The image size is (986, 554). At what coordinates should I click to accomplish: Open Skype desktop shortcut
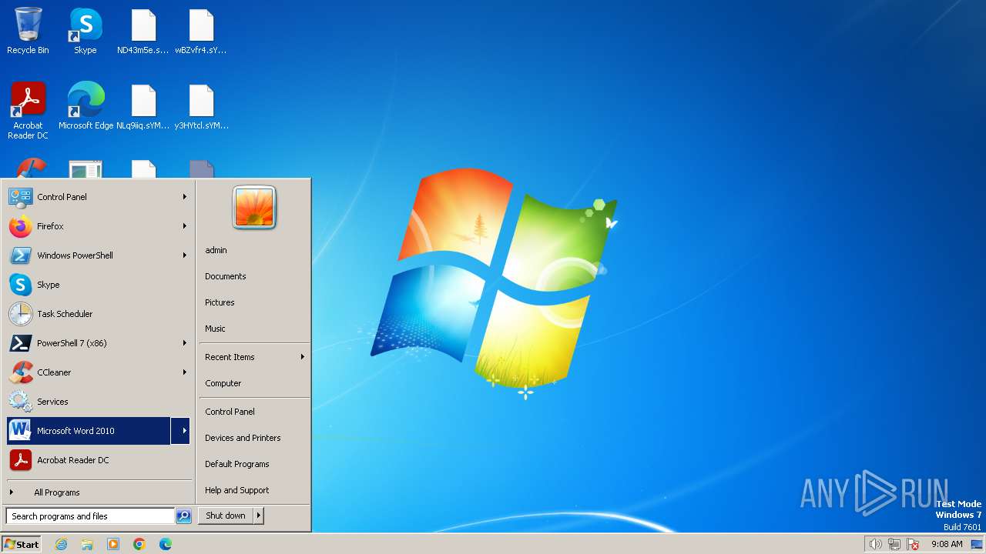point(86,31)
